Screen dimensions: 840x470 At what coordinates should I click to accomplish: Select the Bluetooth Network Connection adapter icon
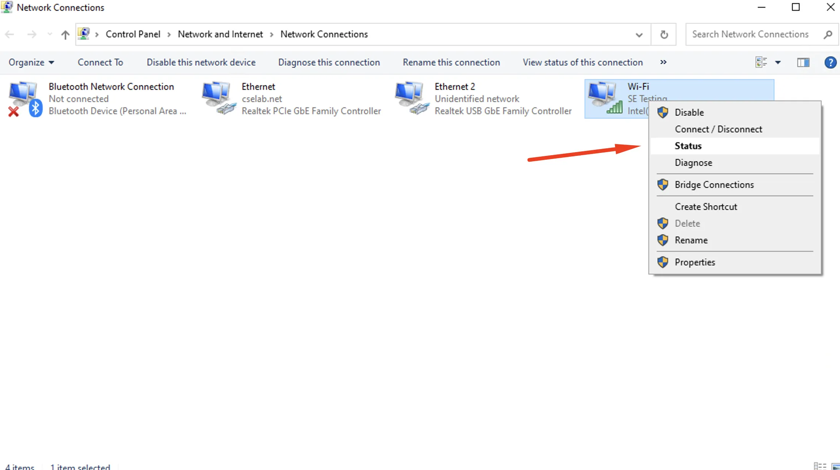tap(25, 99)
